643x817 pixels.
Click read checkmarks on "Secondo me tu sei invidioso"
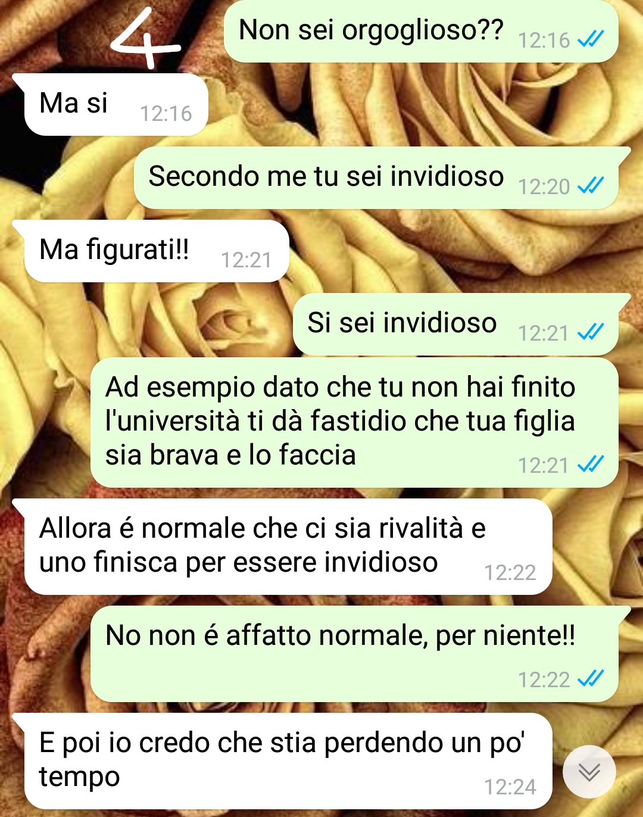(x=591, y=186)
